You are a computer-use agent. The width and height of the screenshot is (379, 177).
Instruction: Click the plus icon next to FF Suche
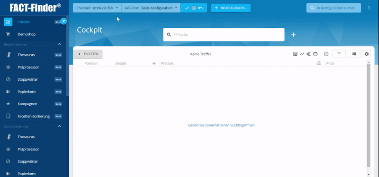click(x=293, y=35)
